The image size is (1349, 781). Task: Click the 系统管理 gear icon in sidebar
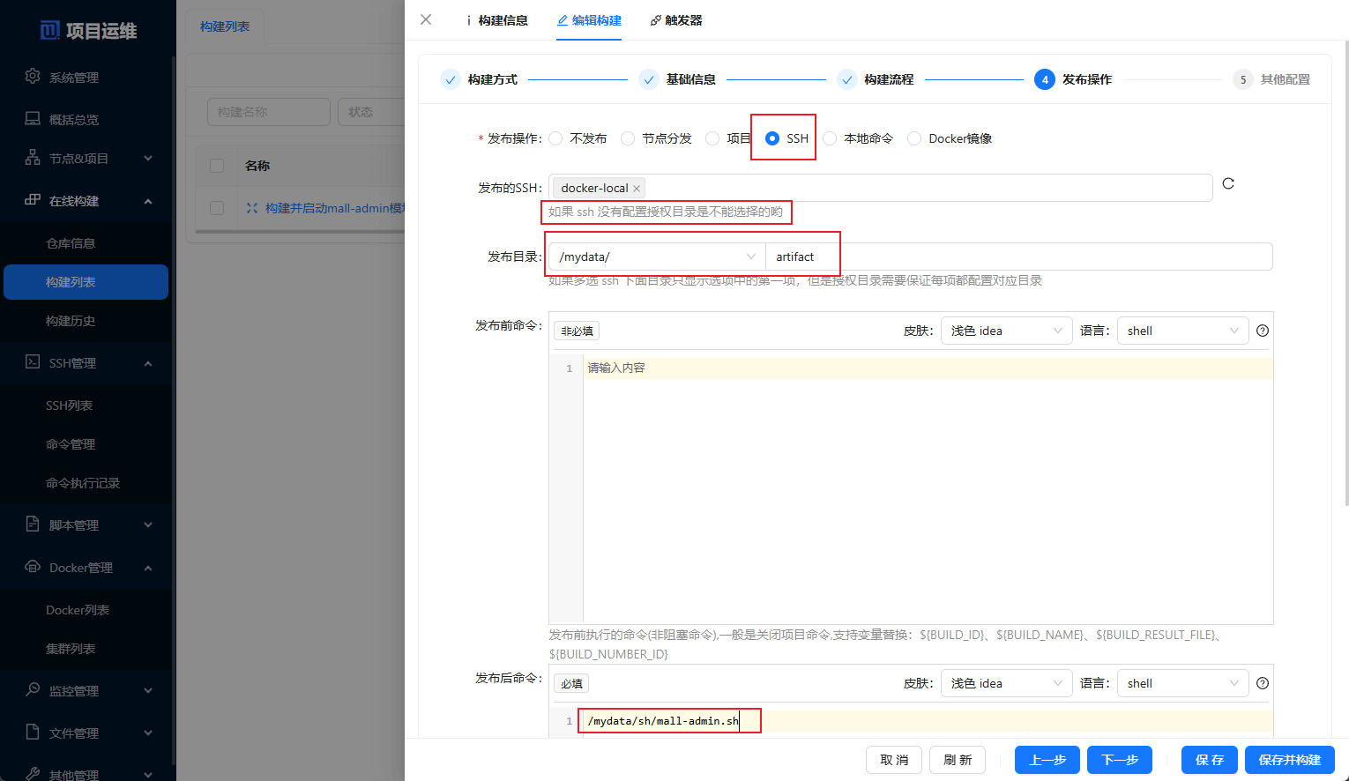tap(33, 77)
